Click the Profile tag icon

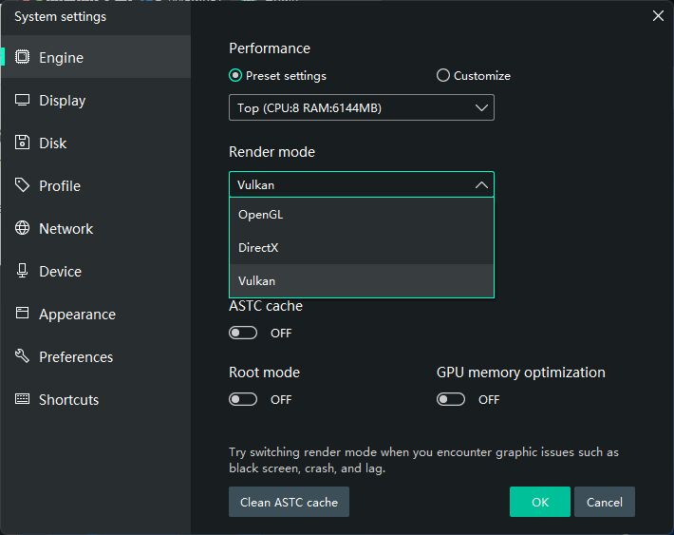pyautogui.click(x=23, y=185)
